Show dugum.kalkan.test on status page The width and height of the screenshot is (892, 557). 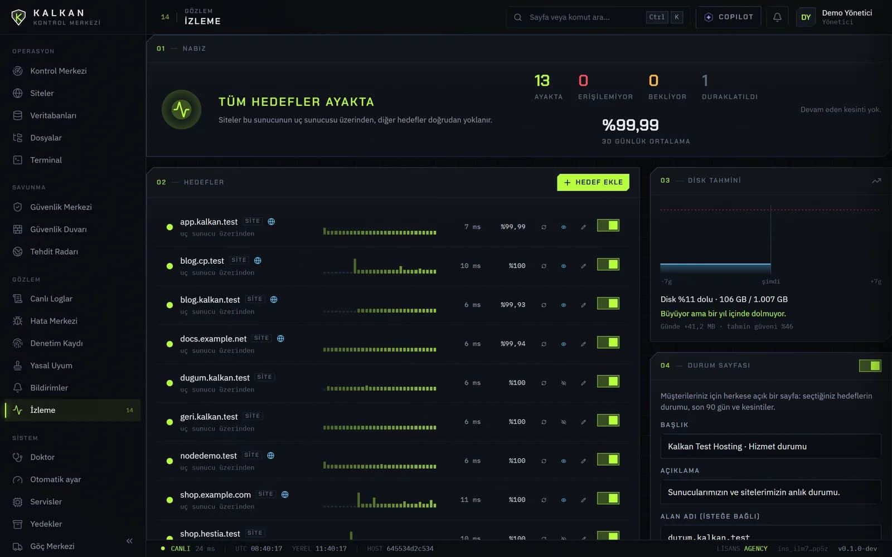tap(564, 383)
